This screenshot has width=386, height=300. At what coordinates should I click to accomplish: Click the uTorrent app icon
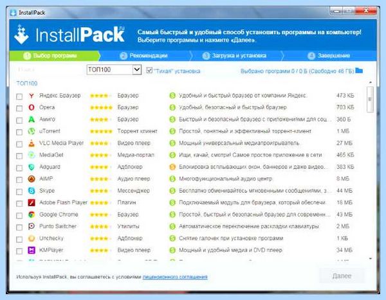coord(32,131)
